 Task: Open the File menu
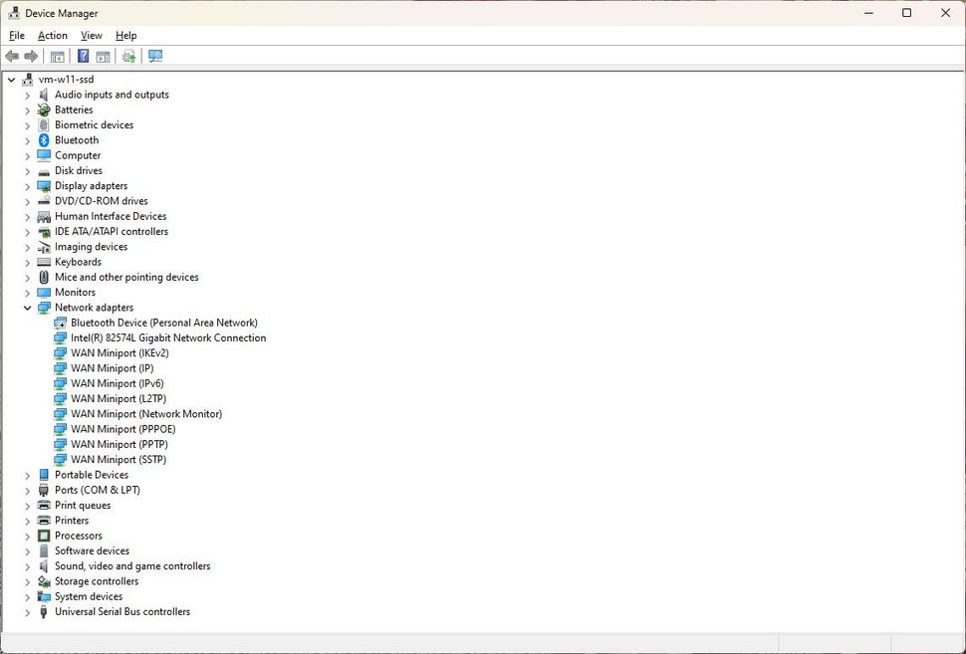point(17,36)
